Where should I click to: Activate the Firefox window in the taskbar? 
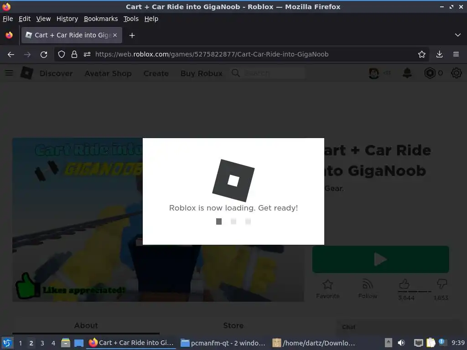pyautogui.click(x=131, y=343)
